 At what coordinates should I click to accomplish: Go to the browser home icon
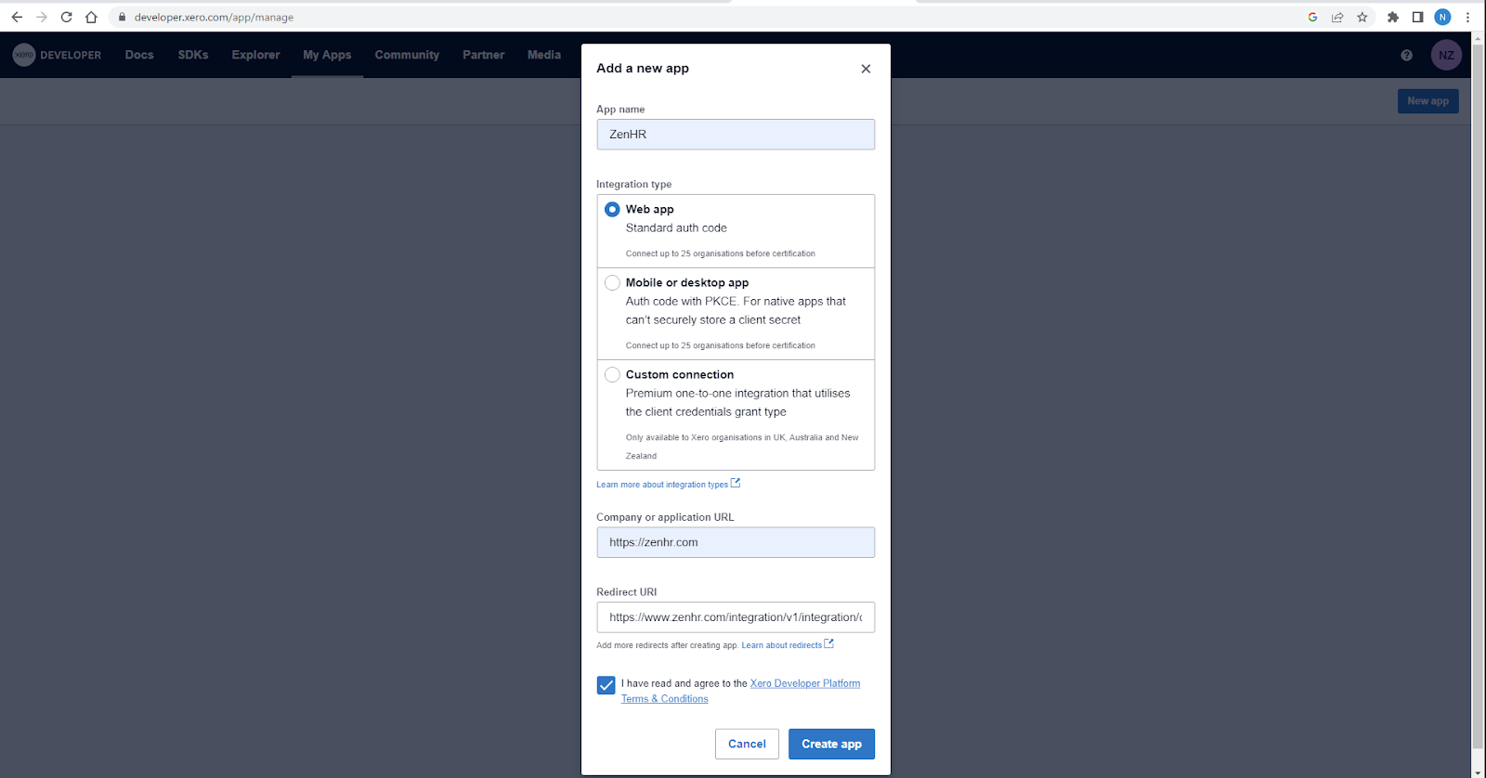[x=91, y=17]
